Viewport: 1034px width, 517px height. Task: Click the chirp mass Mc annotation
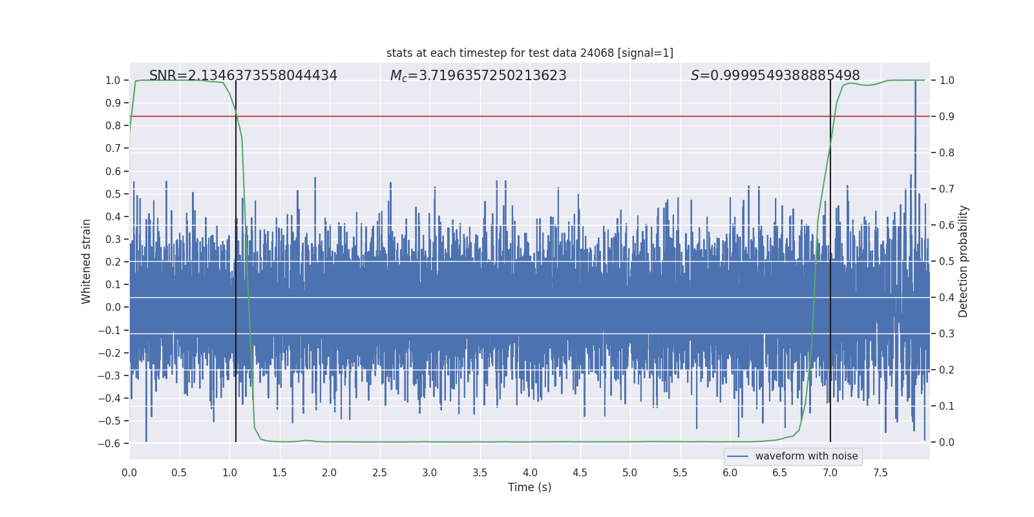pos(478,76)
